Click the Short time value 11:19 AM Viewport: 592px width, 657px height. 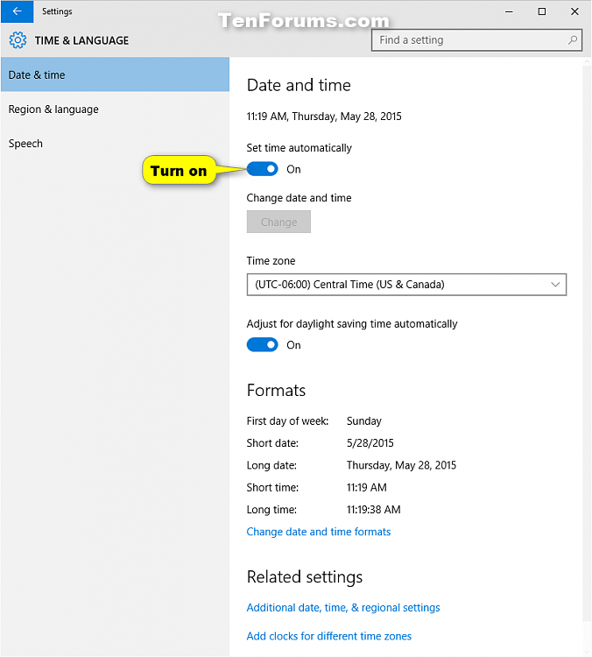click(367, 487)
